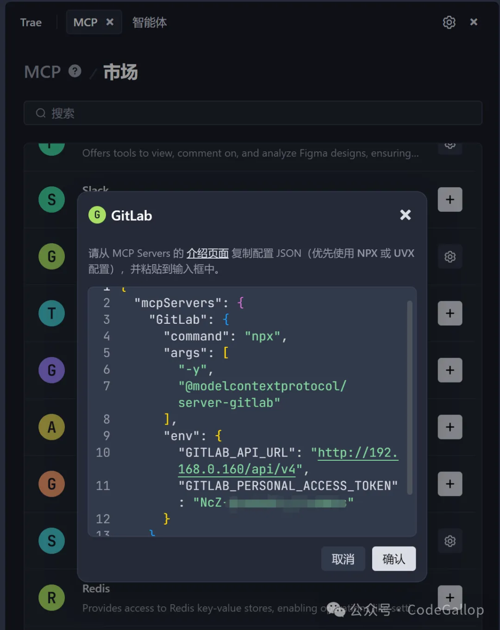
Task: Click the green G avatar icon
Action: click(51, 256)
